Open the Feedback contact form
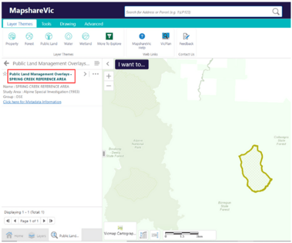This screenshot has width=292, height=243. (x=186, y=39)
